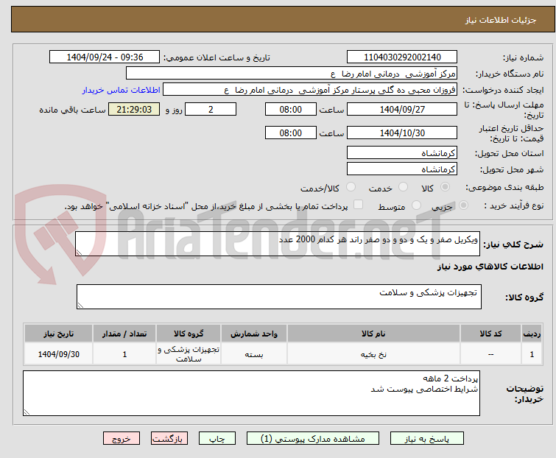
Task: Click the تاریخ نیاز column header
Action: (59, 334)
